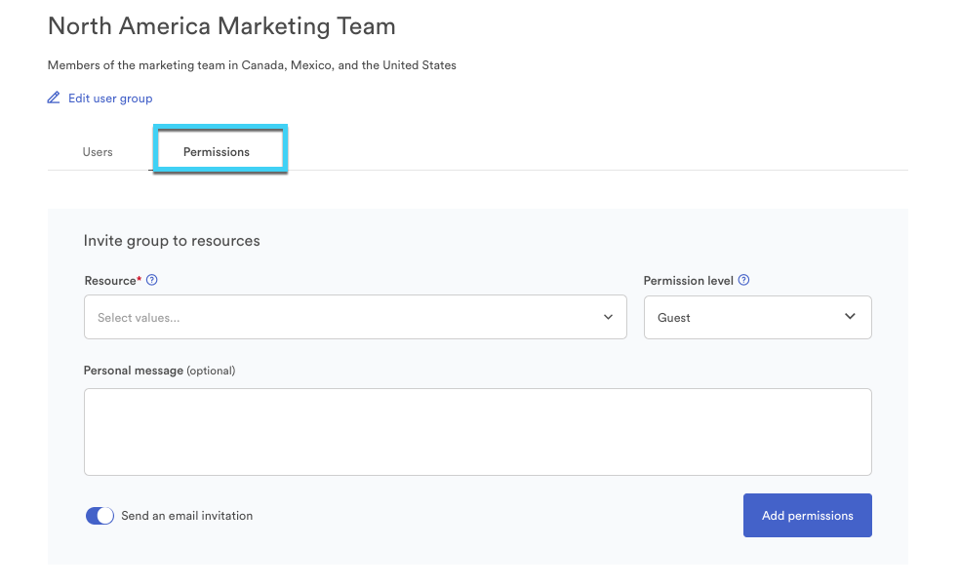Image resolution: width=959 pixels, height=588 pixels.
Task: Click inside the Personal message text box
Action: (477, 432)
